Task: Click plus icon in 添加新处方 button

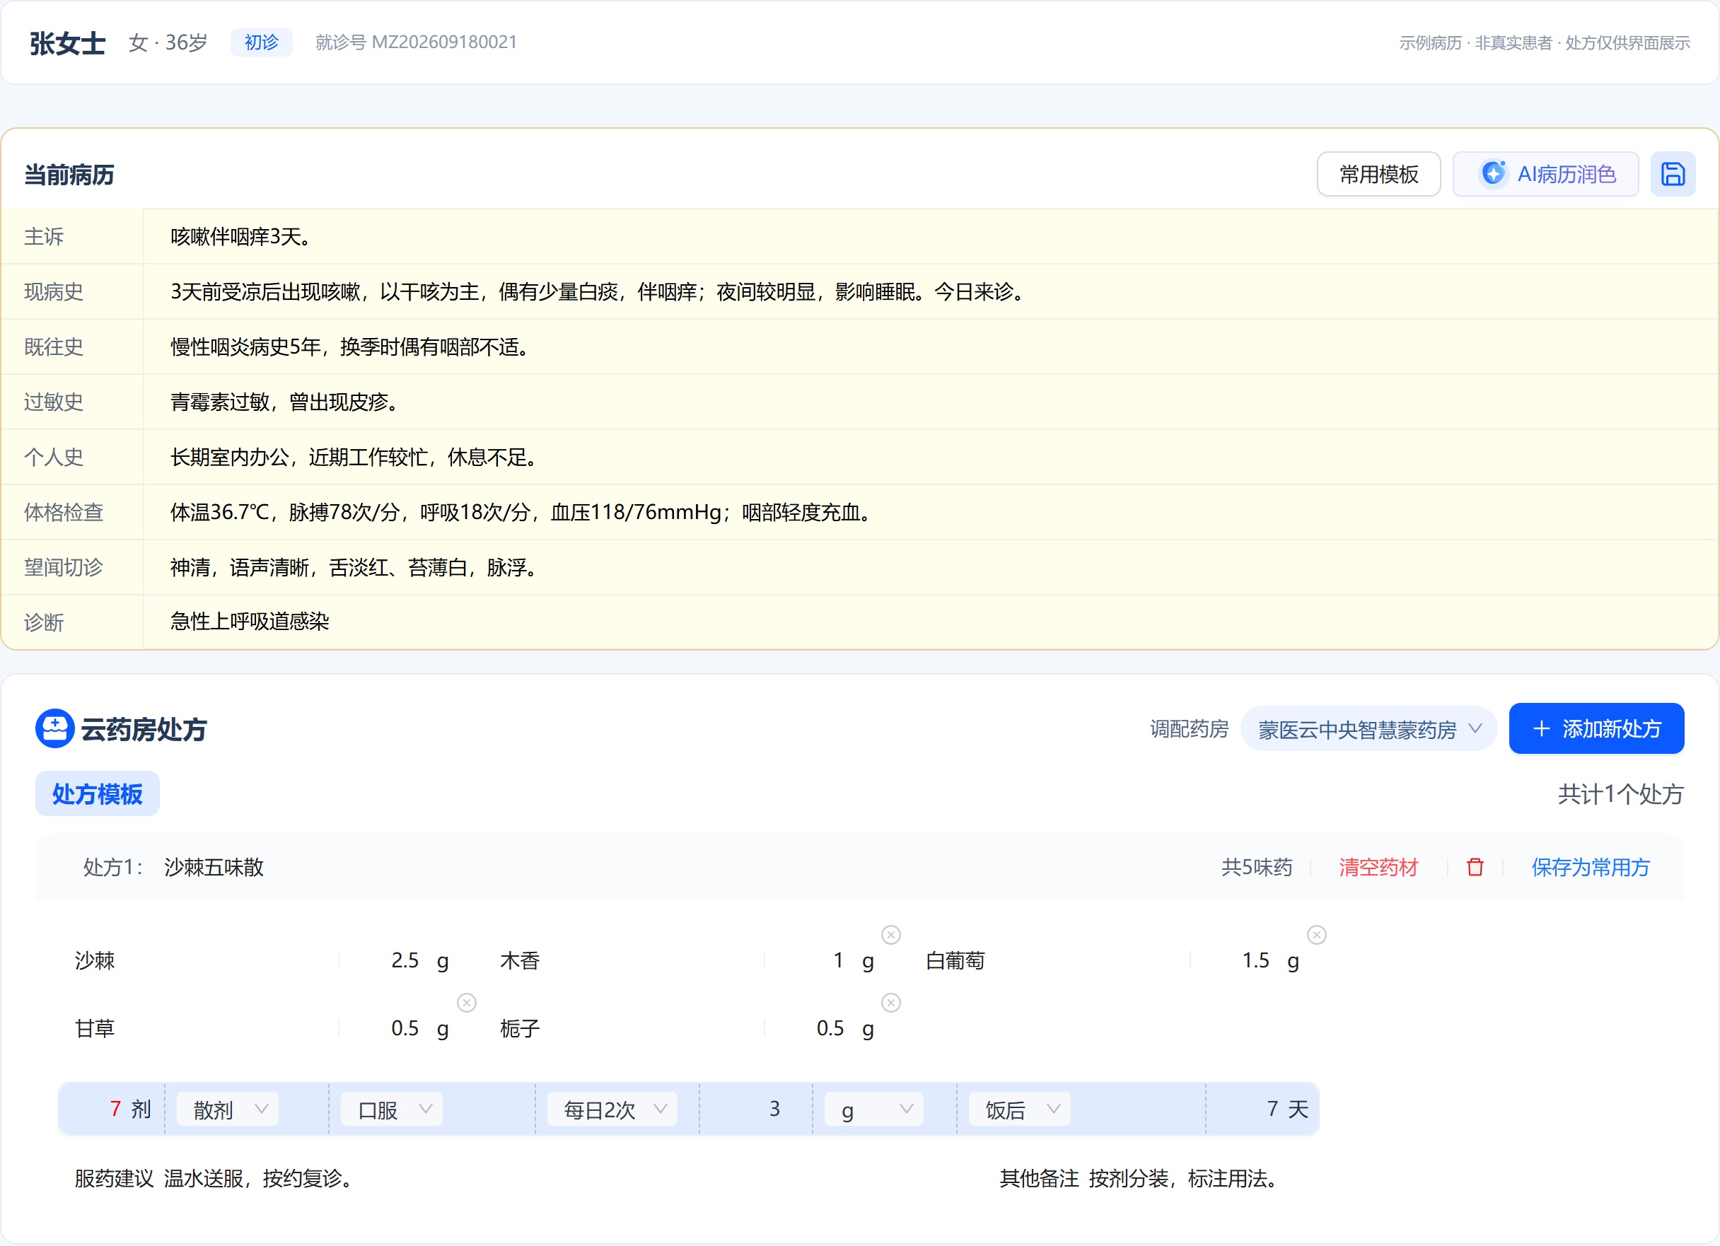Action: point(1541,729)
